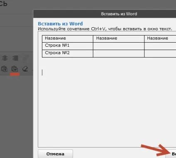The width and height of the screenshot is (176, 158).
Task: Click inside the paste text area below table
Action: 107,102
